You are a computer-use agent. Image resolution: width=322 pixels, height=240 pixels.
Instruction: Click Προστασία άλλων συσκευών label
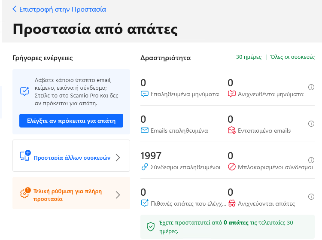72,158
